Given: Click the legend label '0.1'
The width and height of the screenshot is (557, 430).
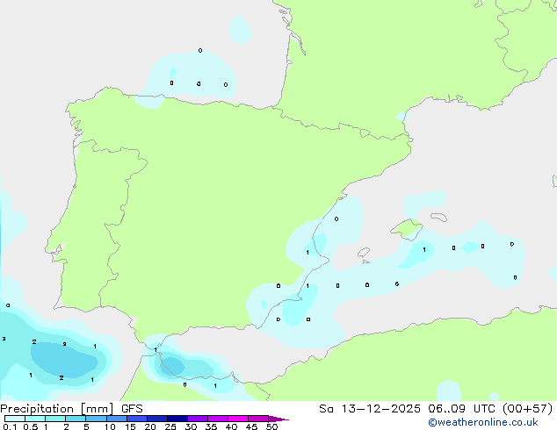Looking at the screenshot, I should [x=10, y=426].
